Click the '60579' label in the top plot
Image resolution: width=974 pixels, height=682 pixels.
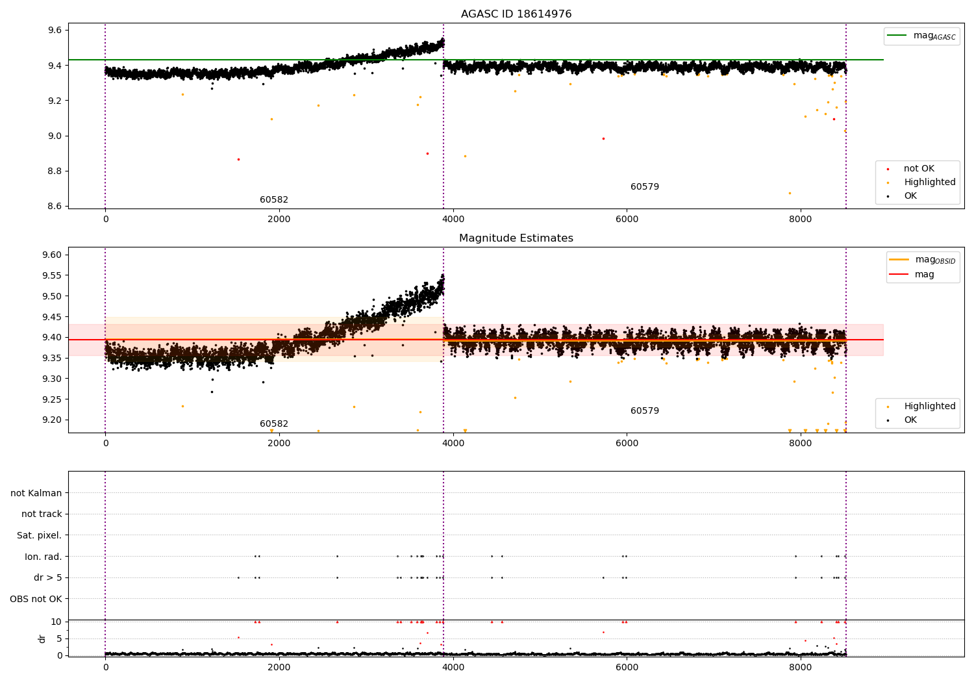point(645,187)
